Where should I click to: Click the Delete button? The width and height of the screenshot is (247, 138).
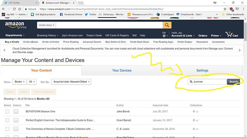(24, 92)
